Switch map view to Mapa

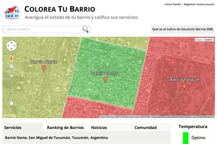tap(199, 40)
